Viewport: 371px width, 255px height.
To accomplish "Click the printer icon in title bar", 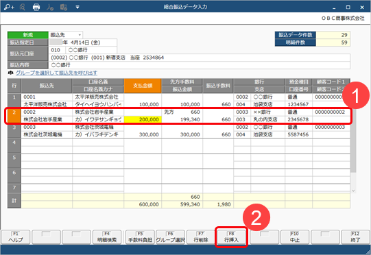I will [x=36, y=7].
